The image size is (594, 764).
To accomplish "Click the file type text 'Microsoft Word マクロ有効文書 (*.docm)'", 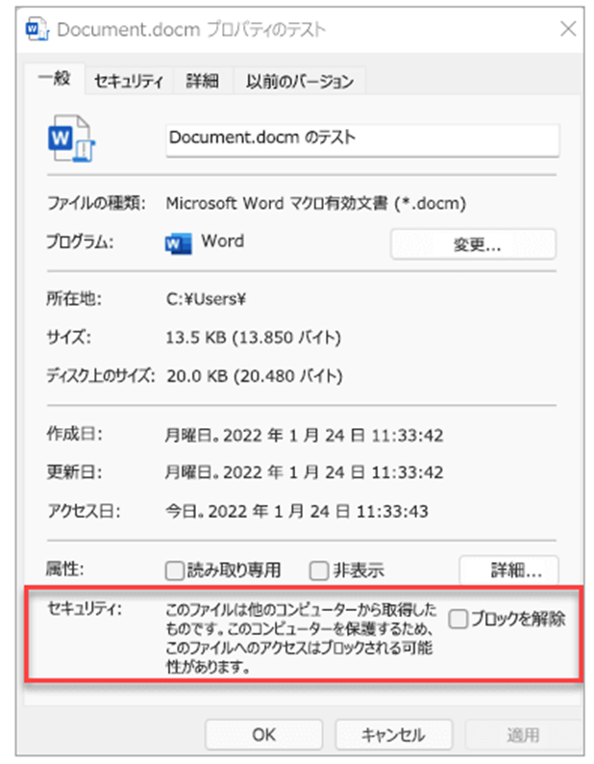I will coord(315,203).
